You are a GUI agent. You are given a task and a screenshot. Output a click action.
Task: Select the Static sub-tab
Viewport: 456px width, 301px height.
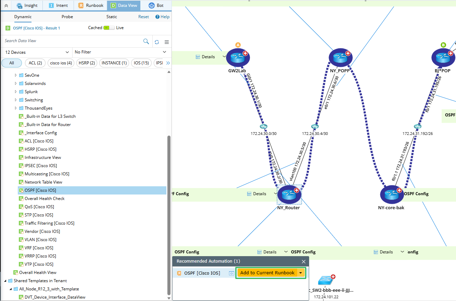[x=112, y=17]
